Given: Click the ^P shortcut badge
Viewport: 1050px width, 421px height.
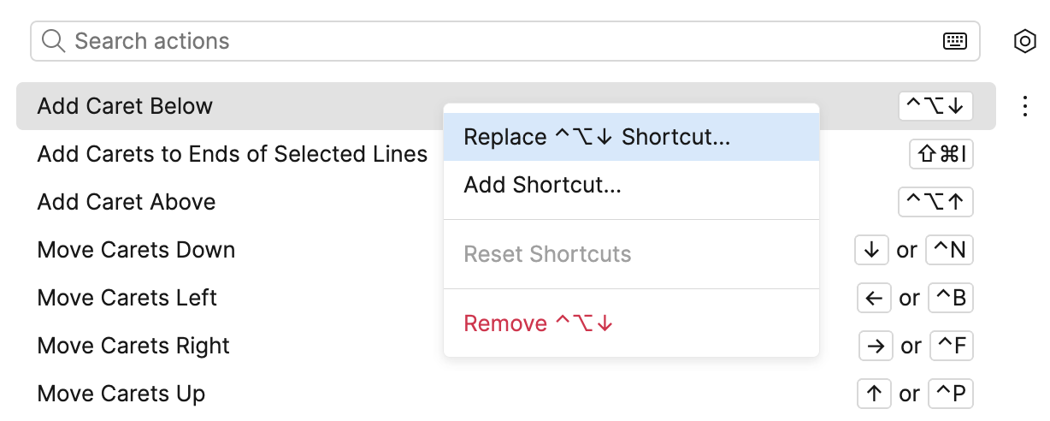Looking at the screenshot, I should tap(949, 394).
